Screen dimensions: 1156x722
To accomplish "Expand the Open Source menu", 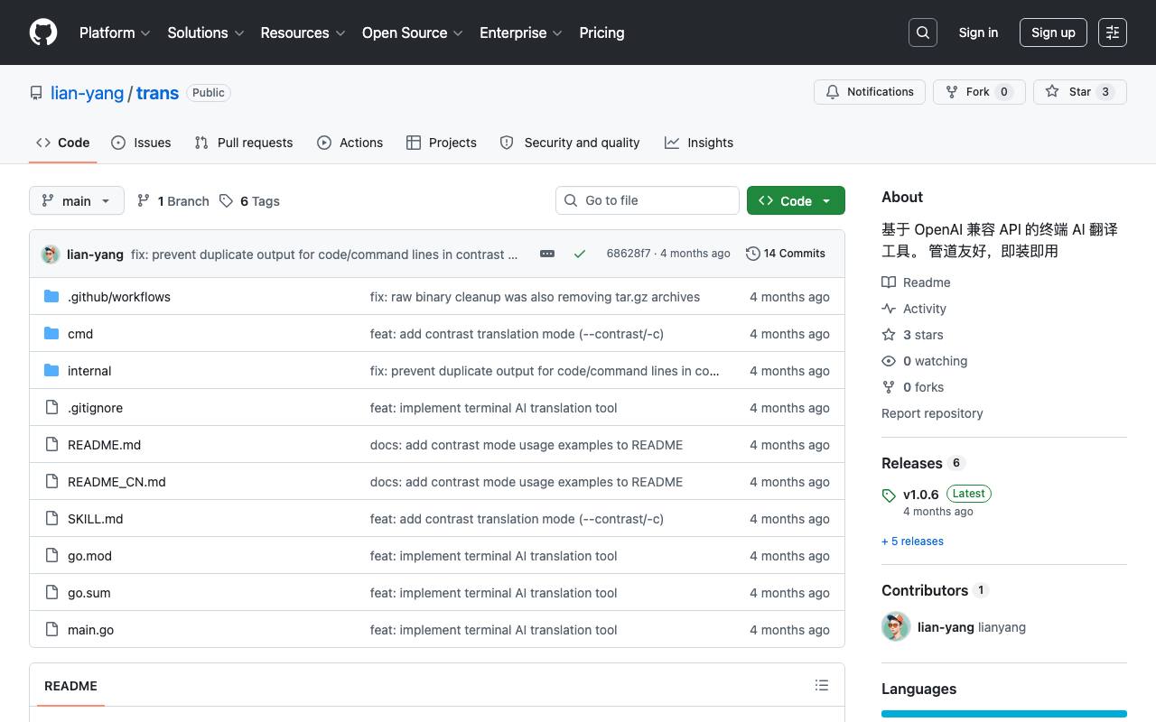I will pos(413,32).
